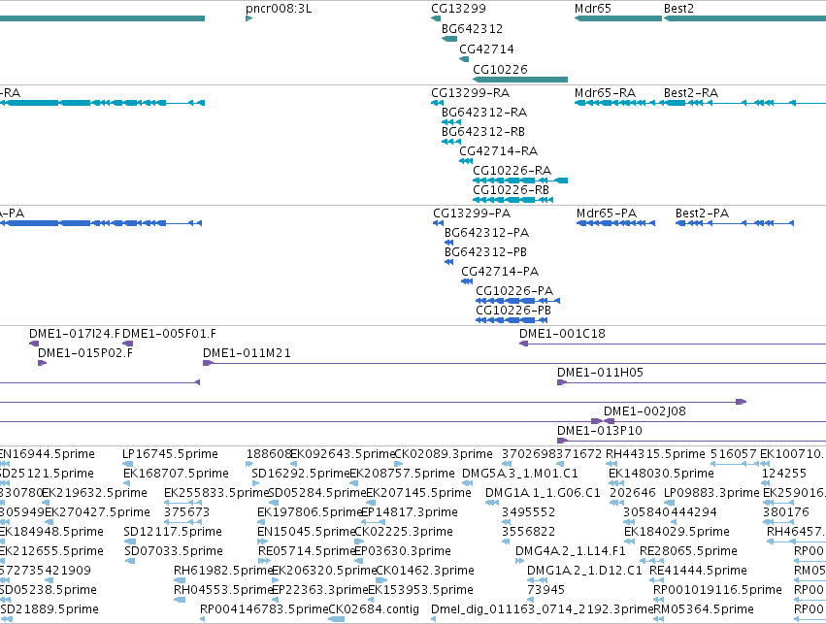Click the EK092643.5prime EST label
This screenshot has height=624, width=826.
tap(343, 454)
